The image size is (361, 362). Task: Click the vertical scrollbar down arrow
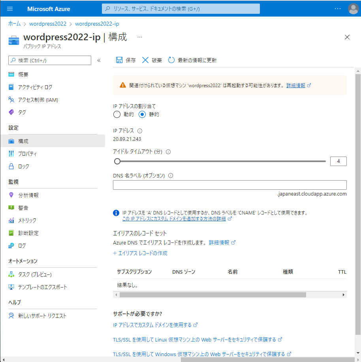(x=358, y=353)
